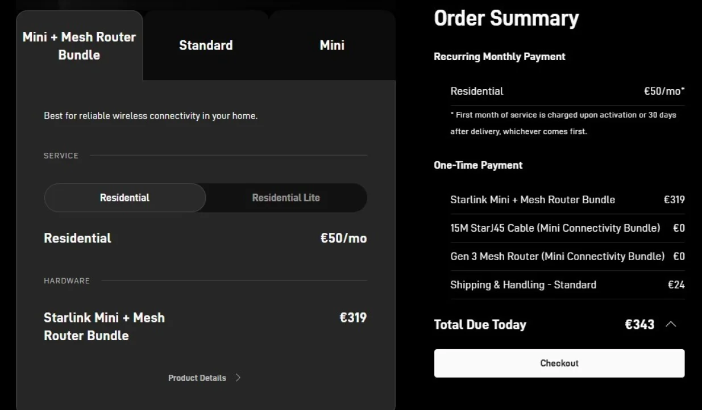Click the One-Time Payment heading
The height and width of the screenshot is (410, 702).
coord(478,165)
